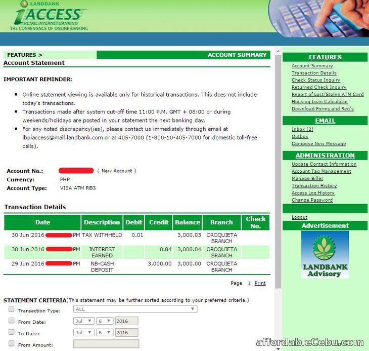Screen dimensions: 369x351
Task: Open Manage Biller link
Action: click(x=307, y=178)
